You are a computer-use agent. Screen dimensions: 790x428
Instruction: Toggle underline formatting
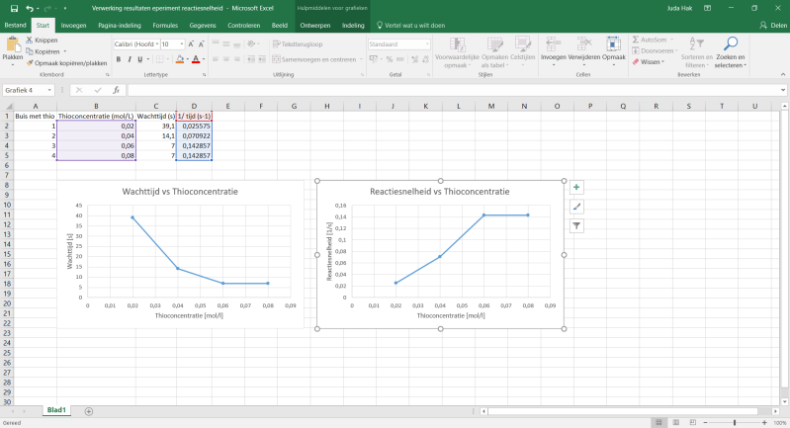(141, 59)
